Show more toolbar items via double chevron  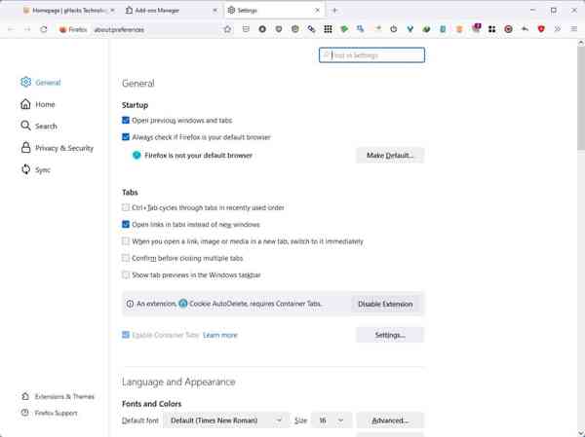pyautogui.click(x=558, y=29)
